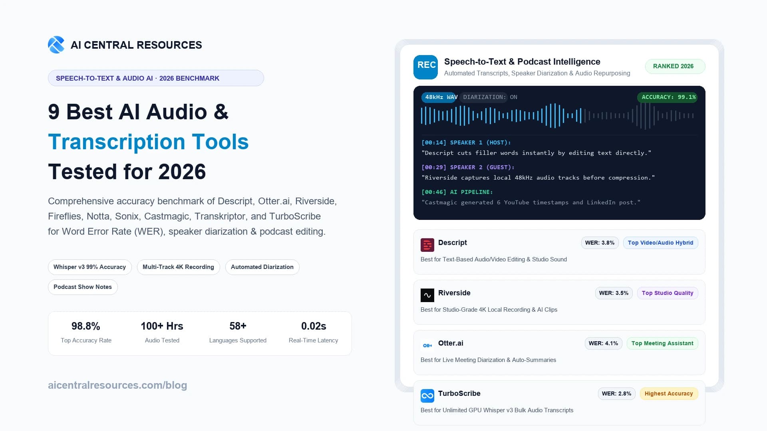Open the aicentralresources.com/blog link
The width and height of the screenshot is (767, 431).
tap(117, 385)
